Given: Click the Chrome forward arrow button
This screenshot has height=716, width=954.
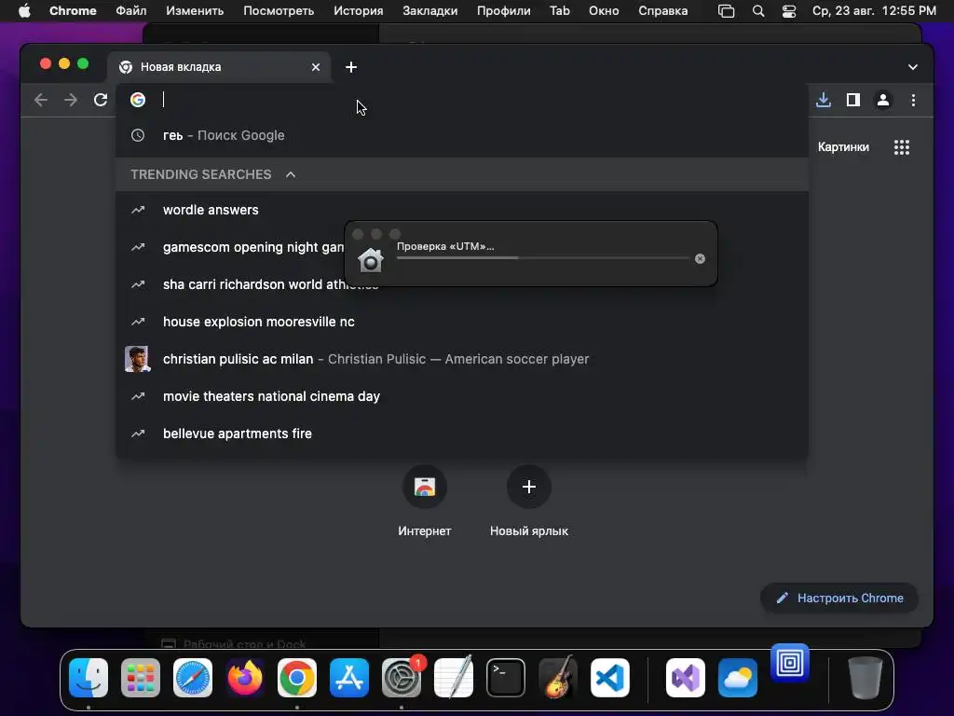Looking at the screenshot, I should (x=71, y=100).
